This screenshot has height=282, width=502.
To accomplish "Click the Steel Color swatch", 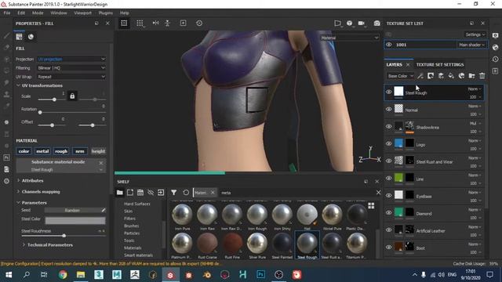I will click(75, 220).
